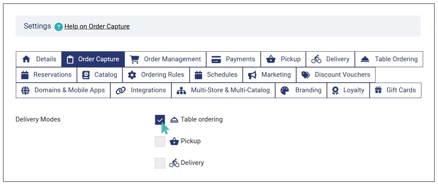Uncheck the Table ordering checkbox
The width and height of the screenshot is (438, 186).
click(160, 120)
